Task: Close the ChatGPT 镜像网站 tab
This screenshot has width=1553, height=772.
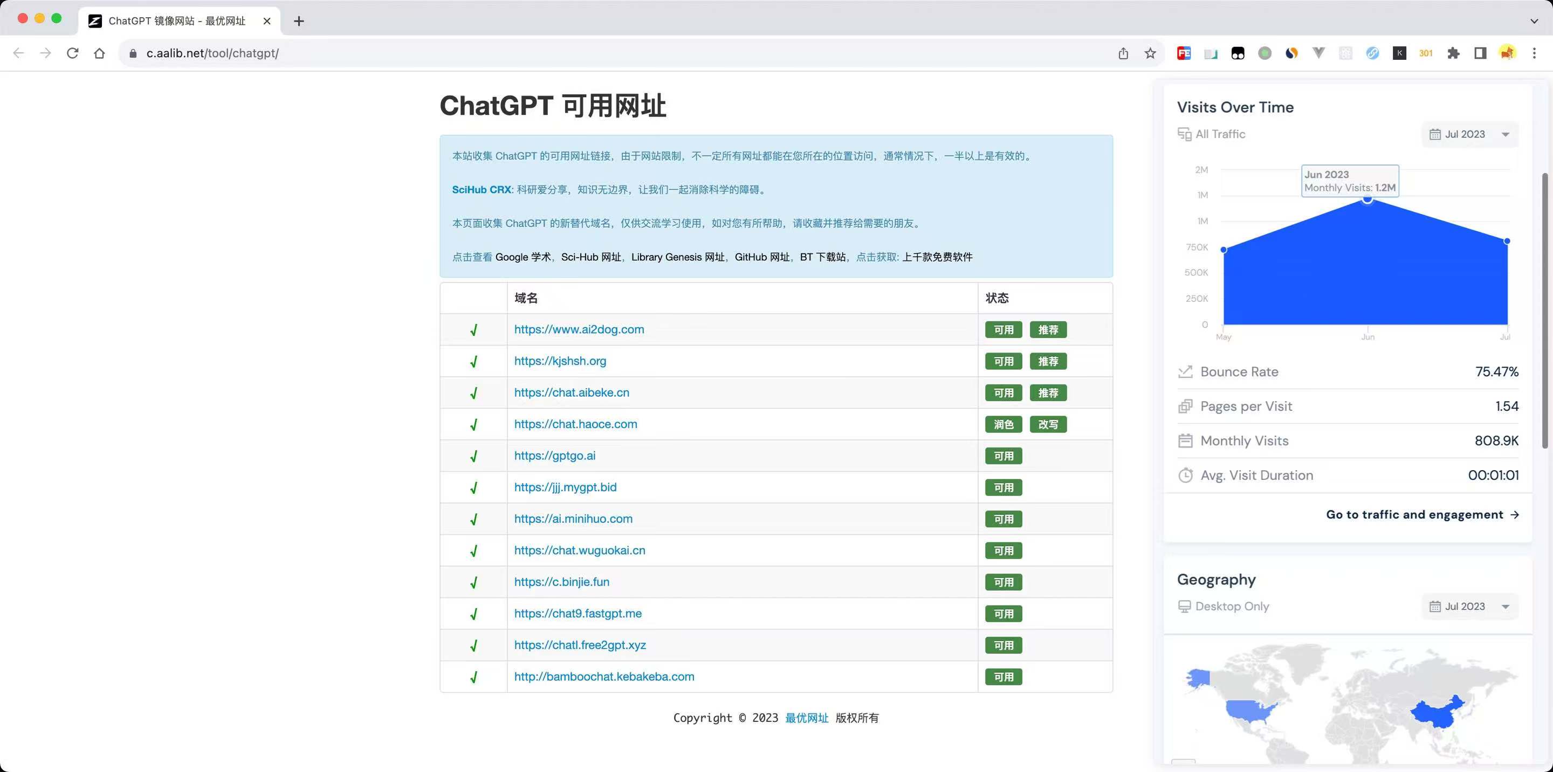Action: pos(266,21)
